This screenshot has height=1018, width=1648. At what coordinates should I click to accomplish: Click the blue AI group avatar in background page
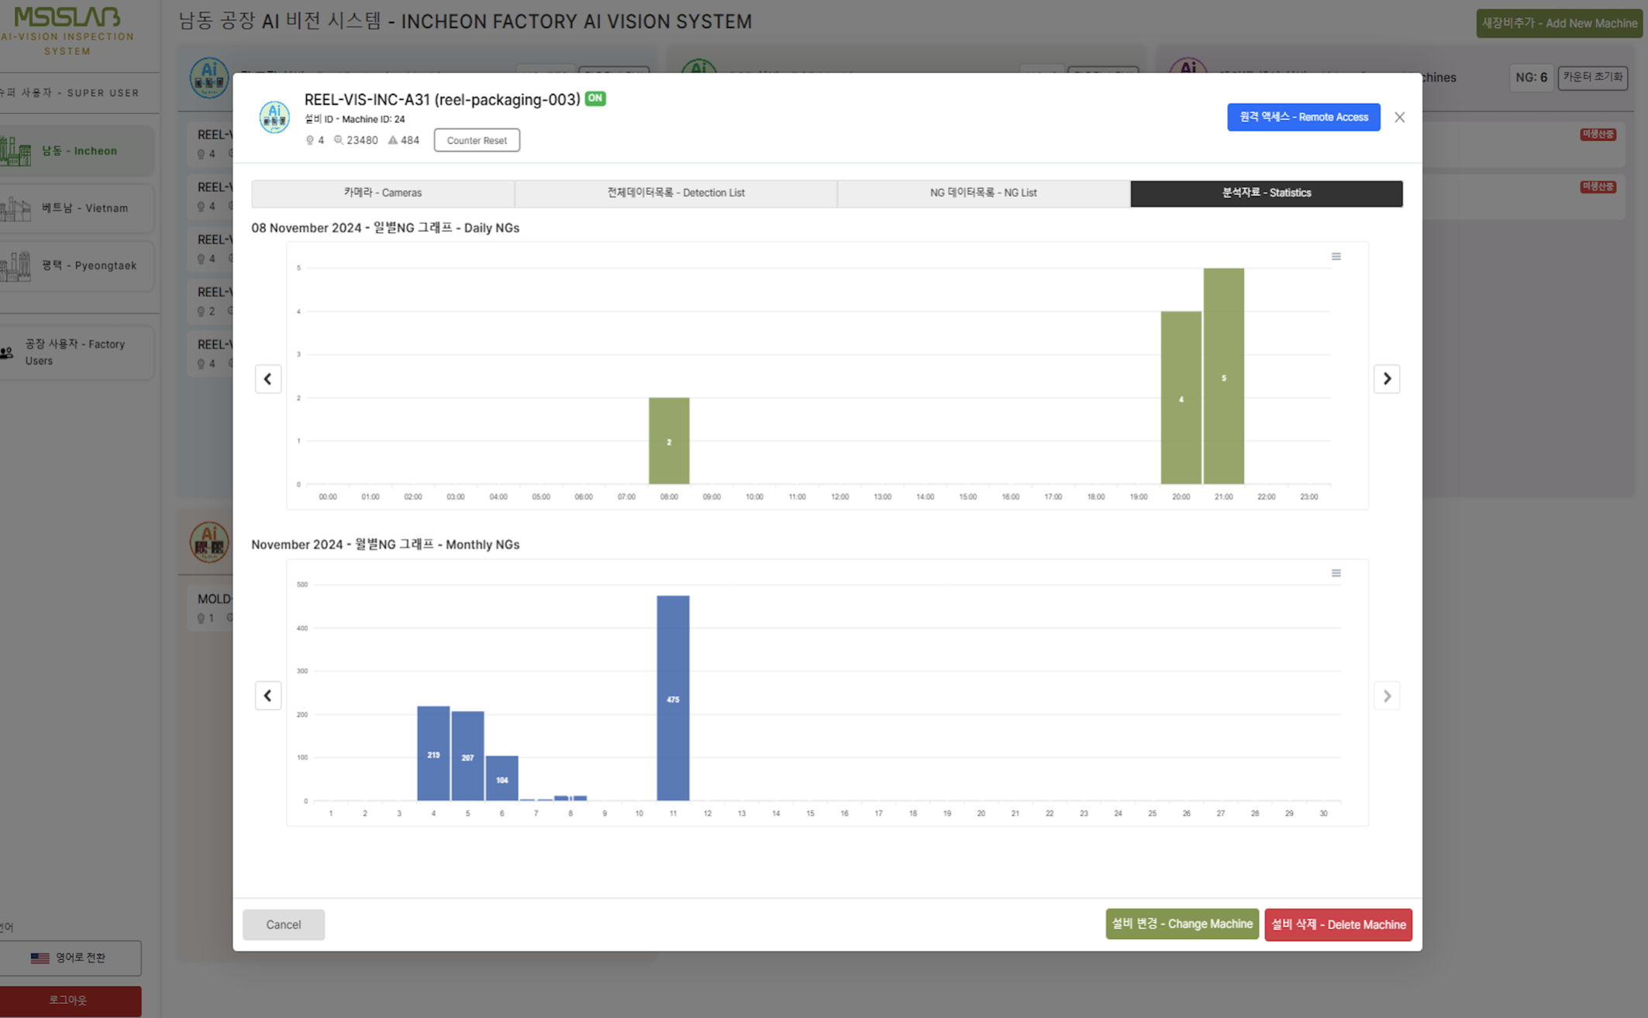(209, 77)
